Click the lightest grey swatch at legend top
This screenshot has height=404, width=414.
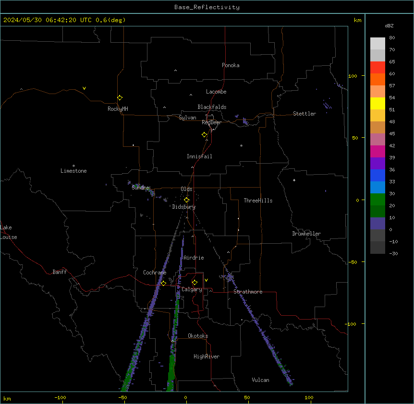(x=377, y=44)
